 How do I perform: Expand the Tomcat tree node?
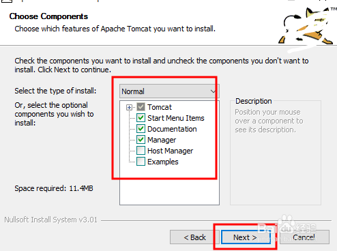coord(129,107)
